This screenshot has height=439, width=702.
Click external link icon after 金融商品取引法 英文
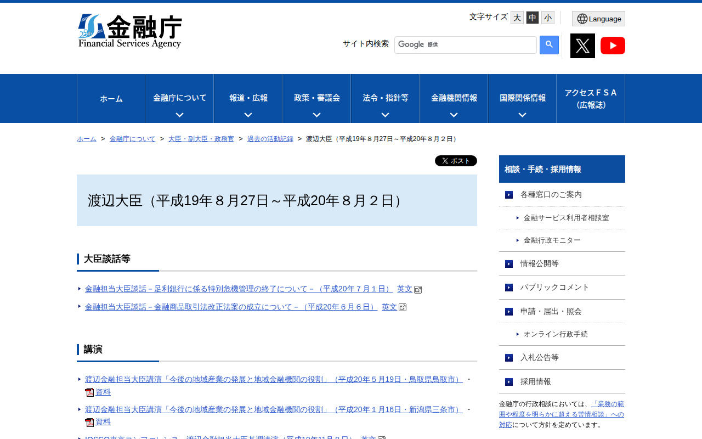click(x=403, y=307)
